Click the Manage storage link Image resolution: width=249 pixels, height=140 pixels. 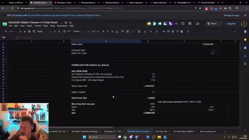(x=231, y=15)
